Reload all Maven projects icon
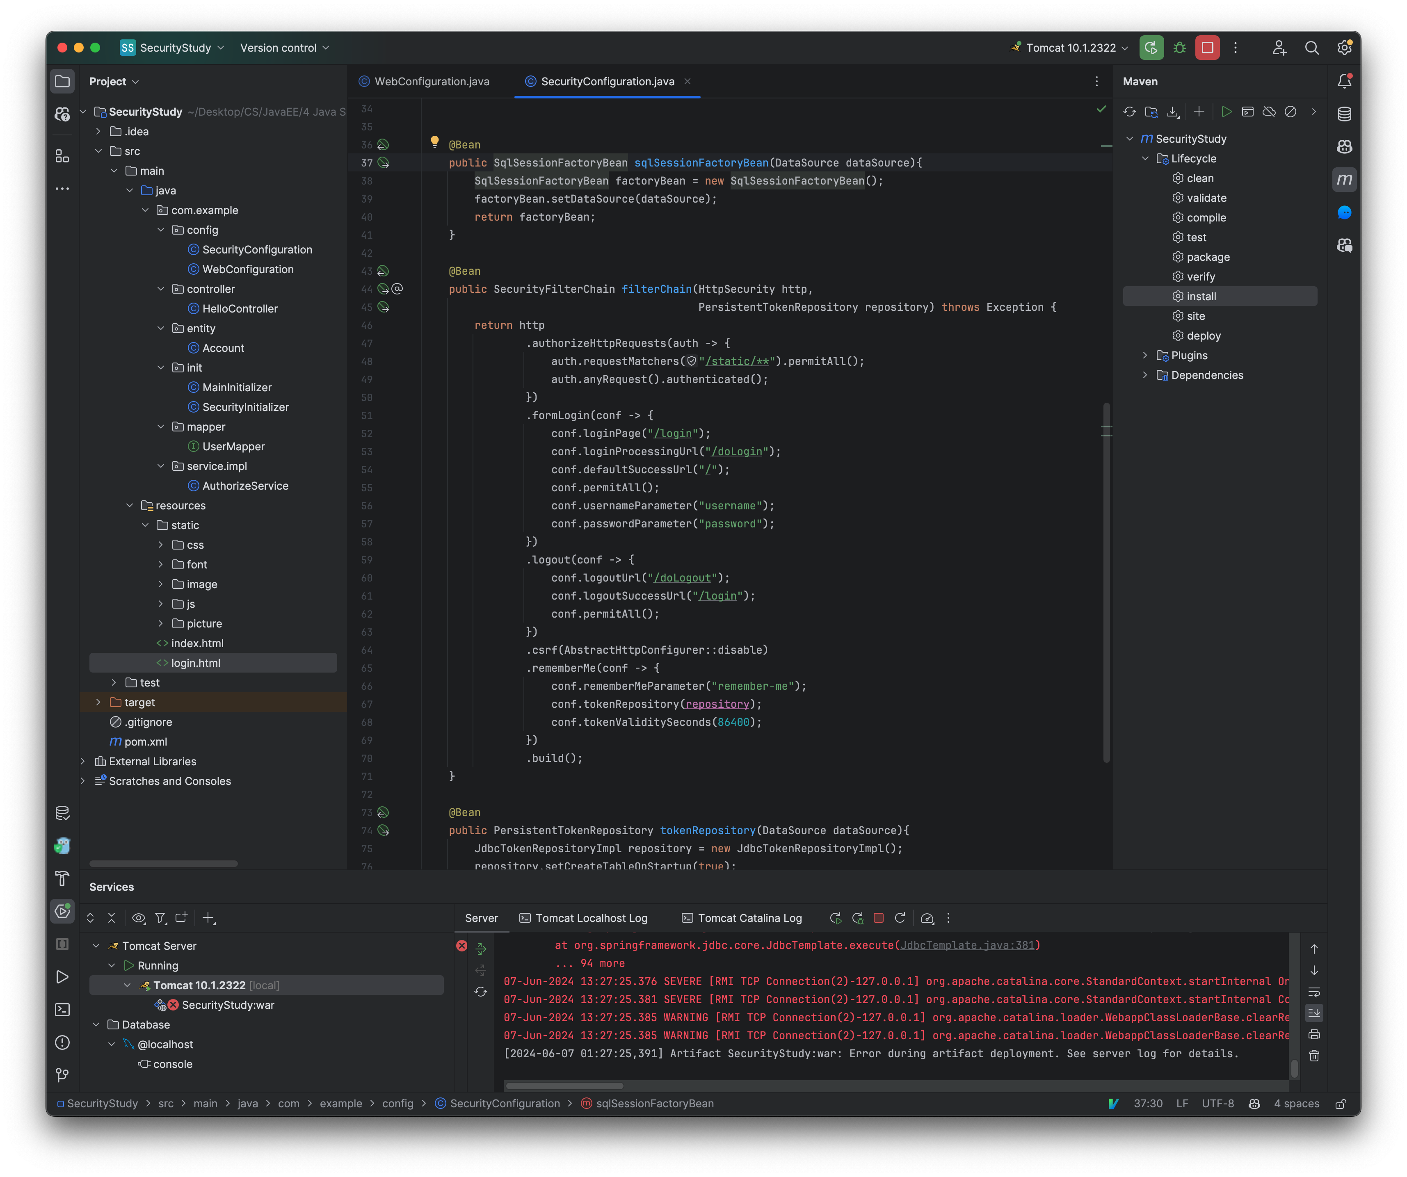Viewport: 1407px width, 1177px height. pyautogui.click(x=1130, y=112)
